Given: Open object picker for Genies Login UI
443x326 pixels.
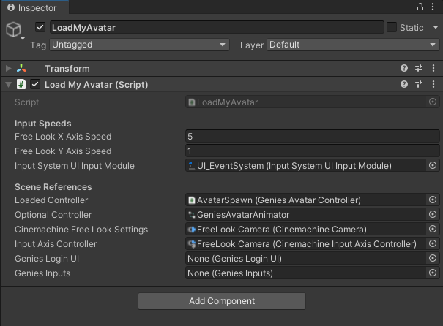Looking at the screenshot, I should tap(433, 258).
